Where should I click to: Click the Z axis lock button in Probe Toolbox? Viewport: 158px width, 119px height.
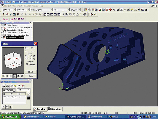click(10, 107)
